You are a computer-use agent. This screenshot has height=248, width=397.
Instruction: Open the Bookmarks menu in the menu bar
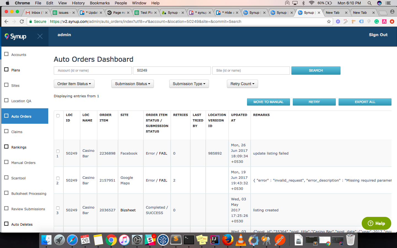coord(100,3)
